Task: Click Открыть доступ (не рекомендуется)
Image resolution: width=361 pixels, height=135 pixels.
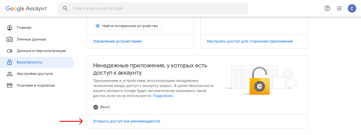Action: coord(127,121)
